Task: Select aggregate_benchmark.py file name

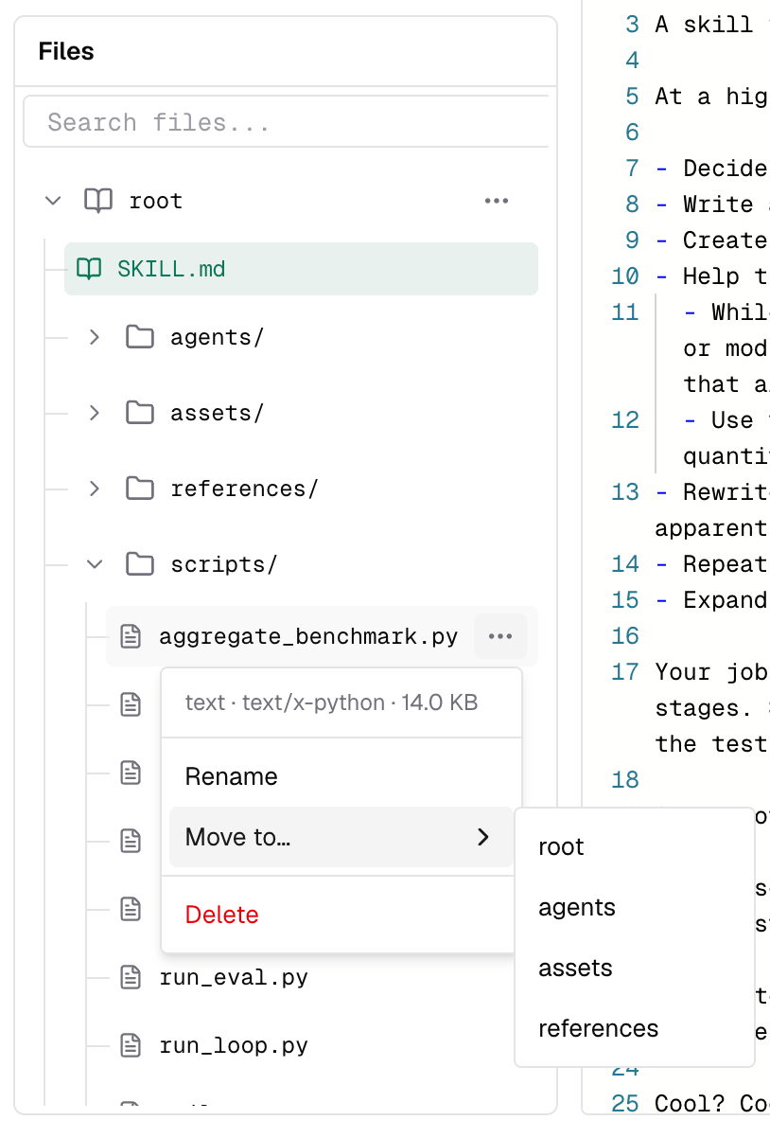Action: point(308,636)
